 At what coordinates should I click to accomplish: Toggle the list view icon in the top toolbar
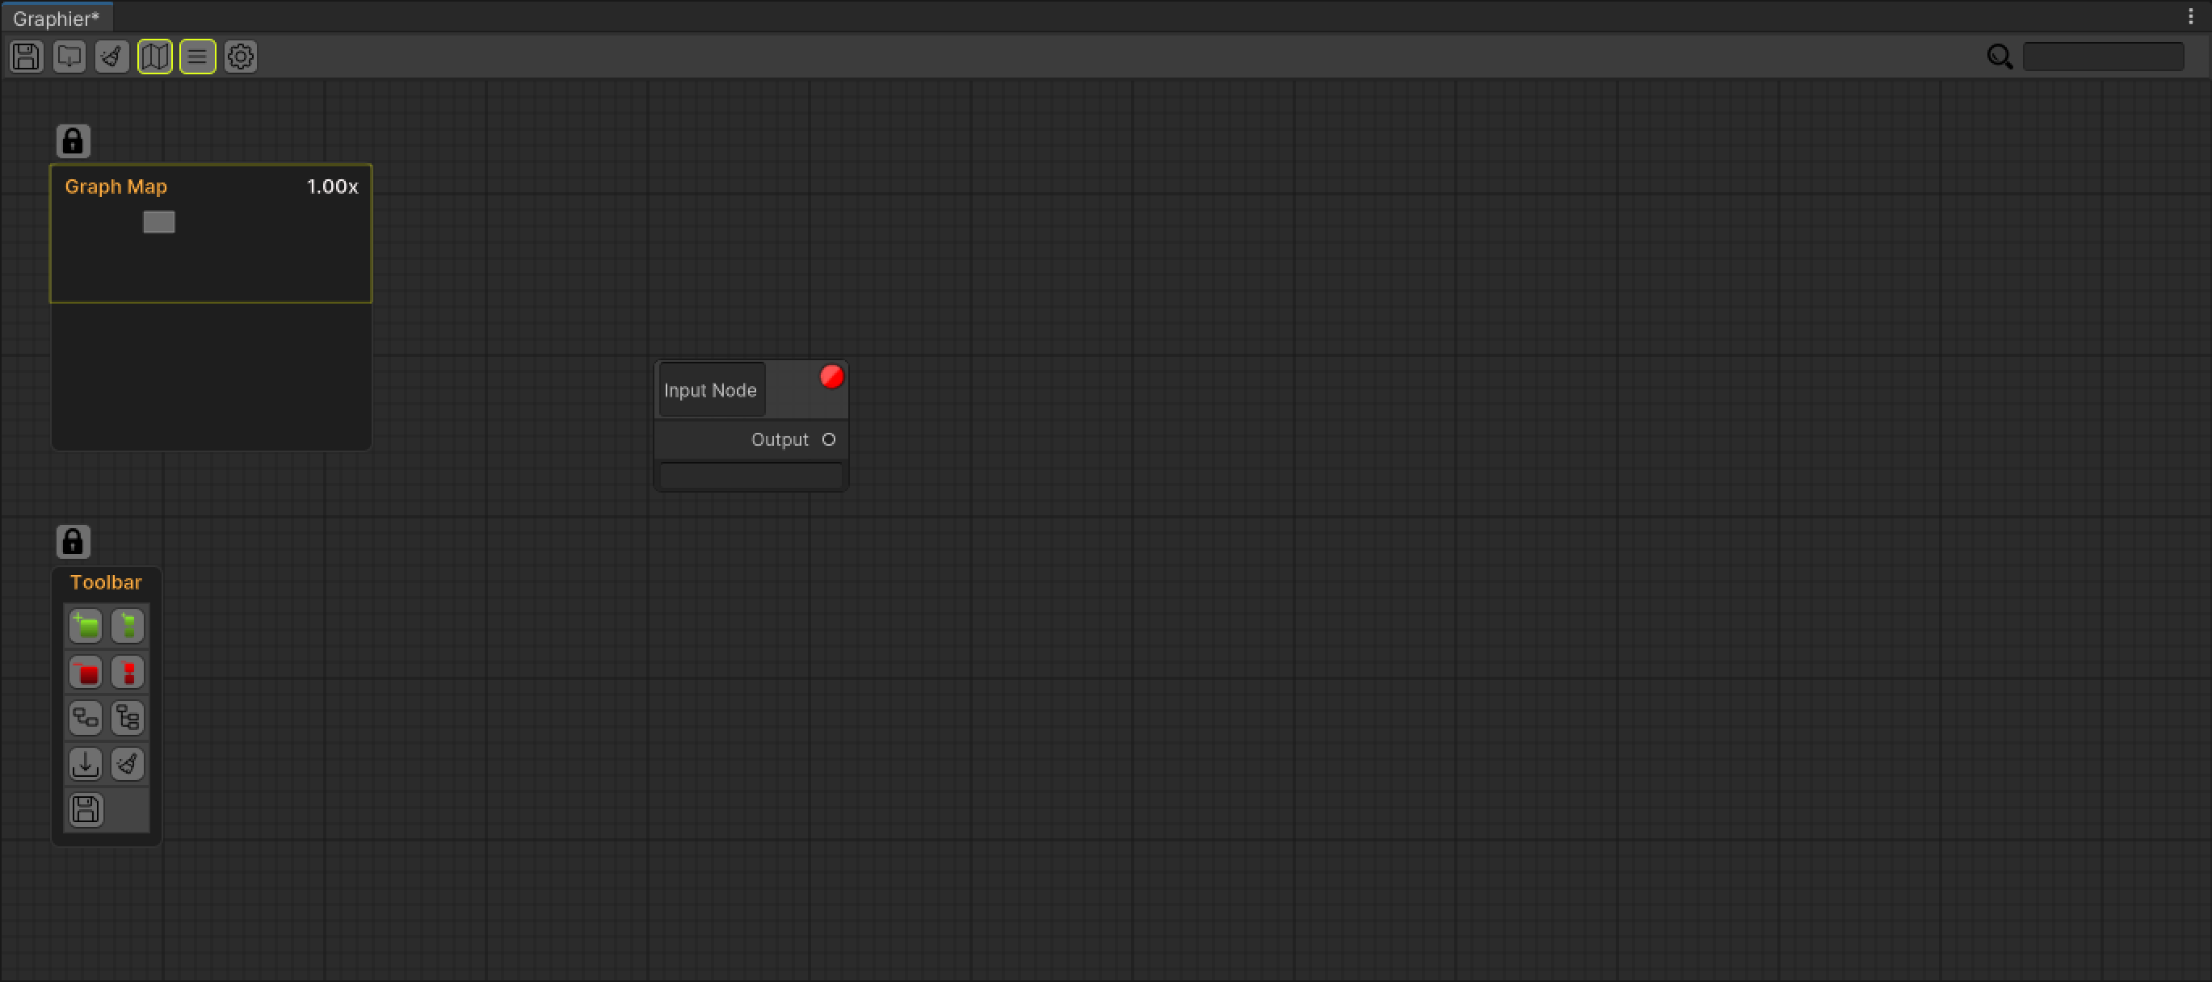(x=197, y=56)
